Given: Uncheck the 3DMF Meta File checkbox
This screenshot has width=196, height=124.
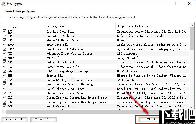Looking at the screenshot, I should click(x=4, y=45).
